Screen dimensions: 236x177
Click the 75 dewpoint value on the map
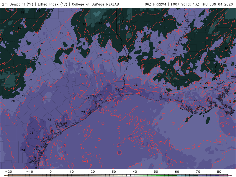[32, 132]
